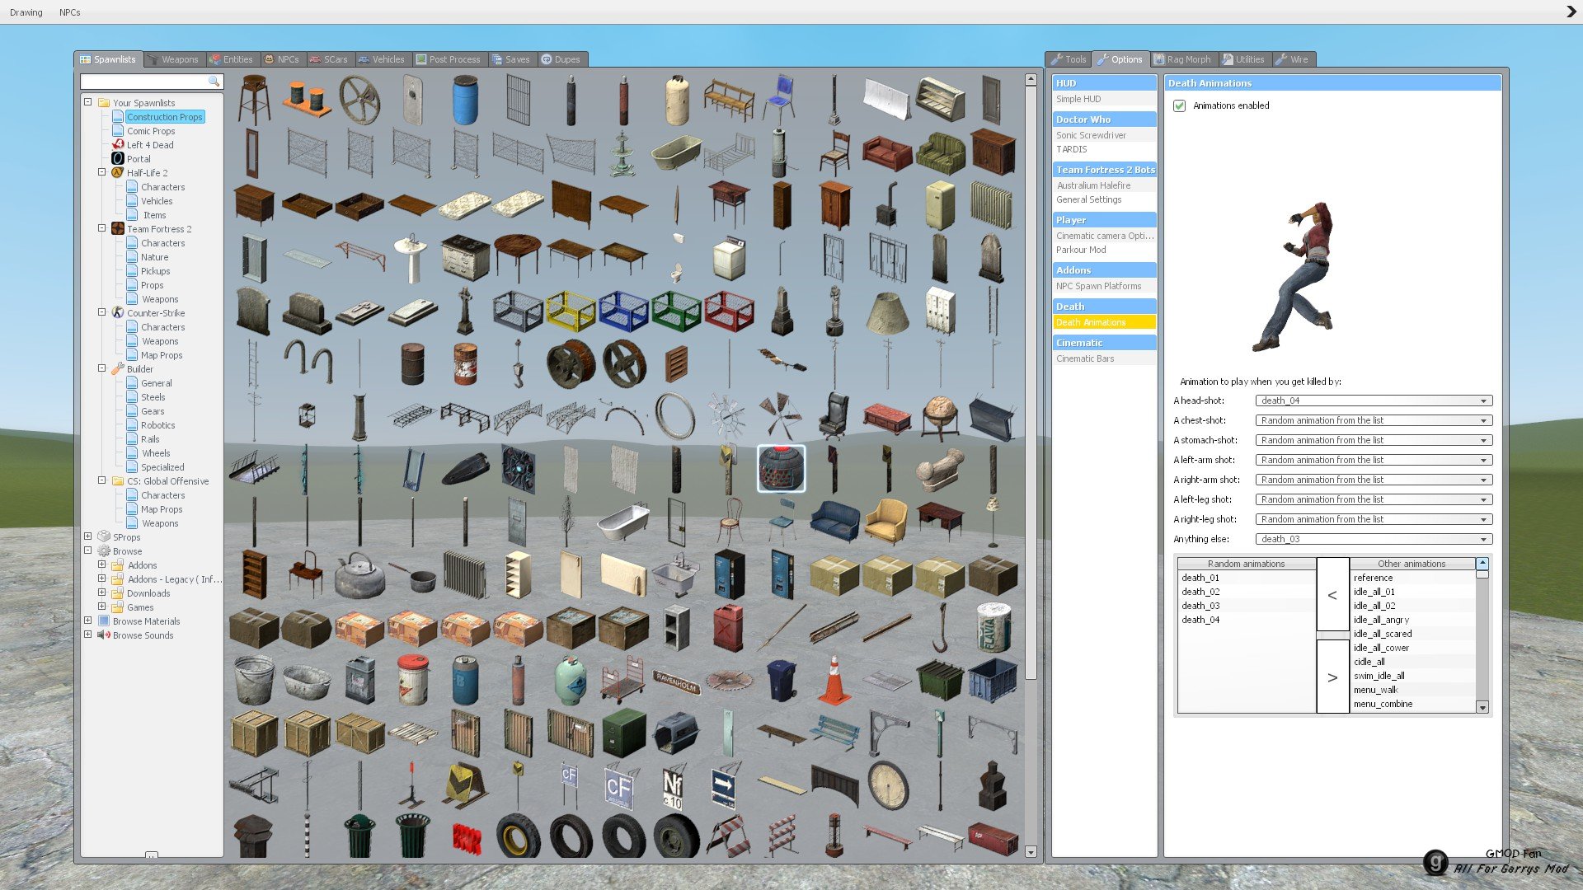Open the Utilities tab
This screenshot has height=890, width=1583.
pyautogui.click(x=1244, y=59)
